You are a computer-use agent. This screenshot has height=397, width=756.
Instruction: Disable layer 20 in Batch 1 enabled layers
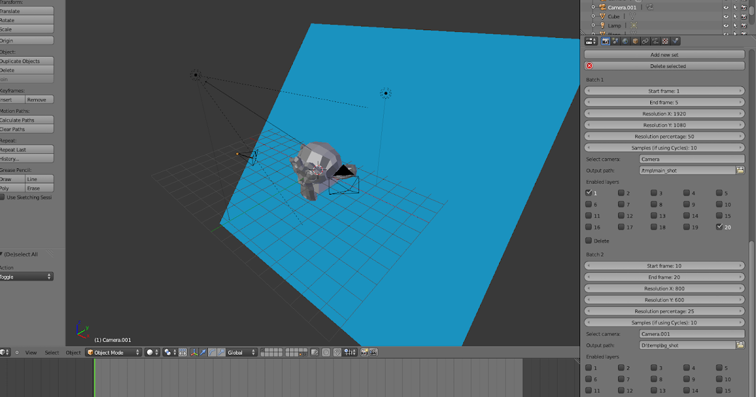[x=718, y=227]
